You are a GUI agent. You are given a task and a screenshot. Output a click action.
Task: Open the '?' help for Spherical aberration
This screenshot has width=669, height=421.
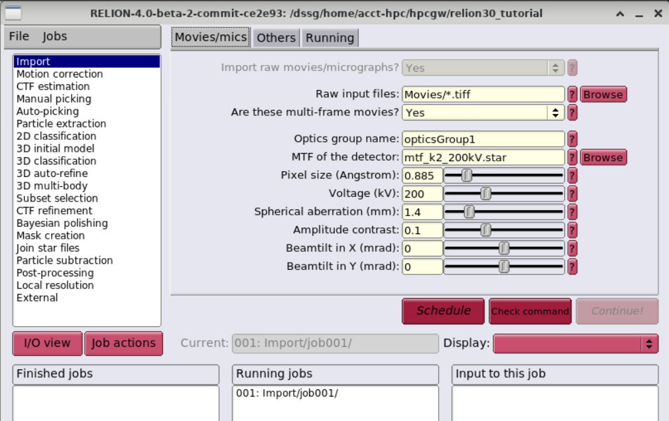(x=572, y=212)
